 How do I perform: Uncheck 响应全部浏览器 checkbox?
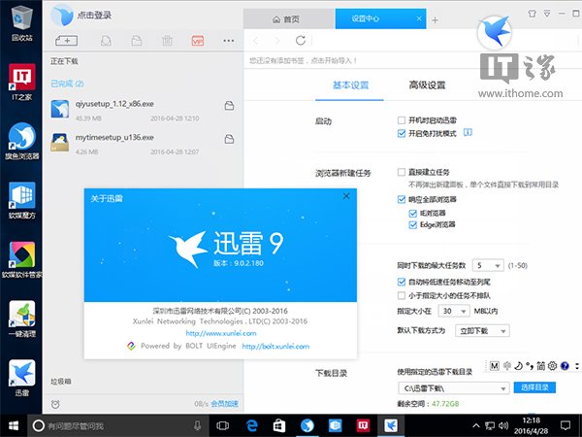402,199
